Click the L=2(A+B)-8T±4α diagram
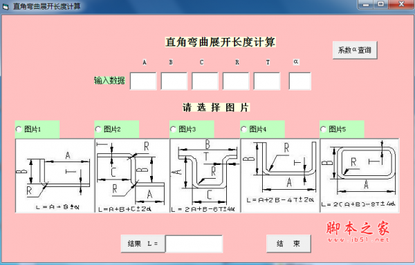Viewport: 415px width, 265px height. click(x=360, y=175)
